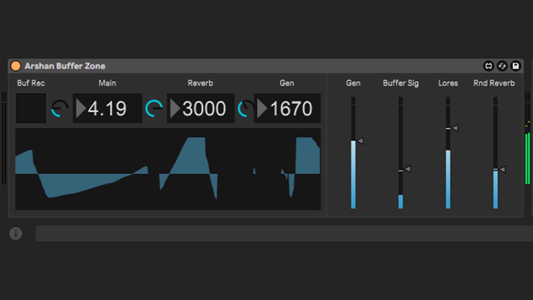Click the triangle of the 4.19 number box
The height and width of the screenshot is (300, 533).
(x=81, y=108)
